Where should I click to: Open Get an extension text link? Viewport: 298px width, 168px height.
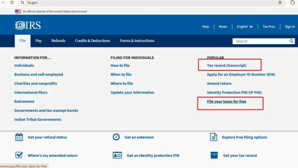click(139, 137)
